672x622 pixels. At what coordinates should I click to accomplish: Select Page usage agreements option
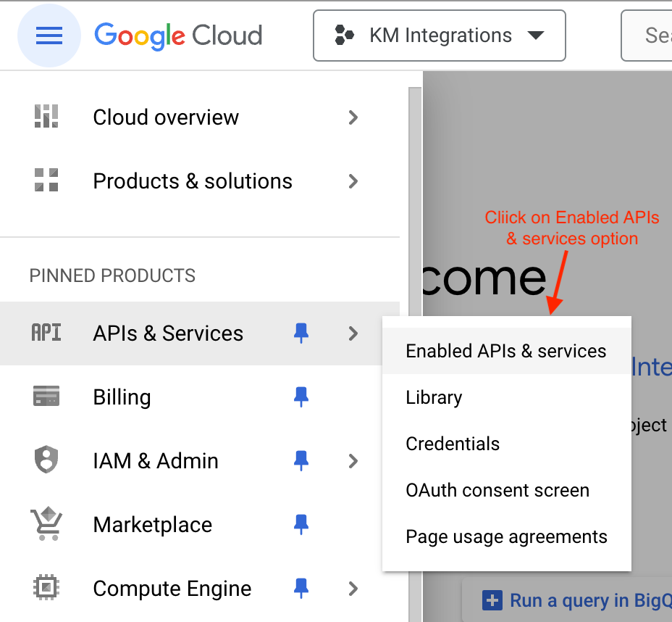(x=507, y=536)
